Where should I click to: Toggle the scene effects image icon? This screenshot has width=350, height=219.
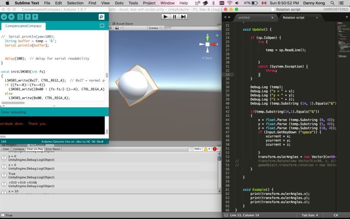coord(117,28)
